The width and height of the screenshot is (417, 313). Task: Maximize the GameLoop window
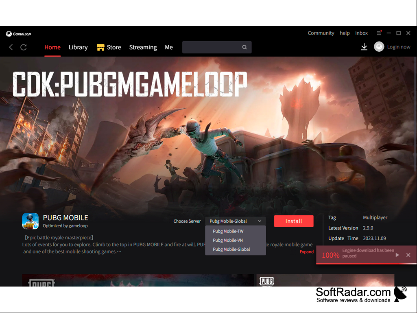pyautogui.click(x=398, y=33)
